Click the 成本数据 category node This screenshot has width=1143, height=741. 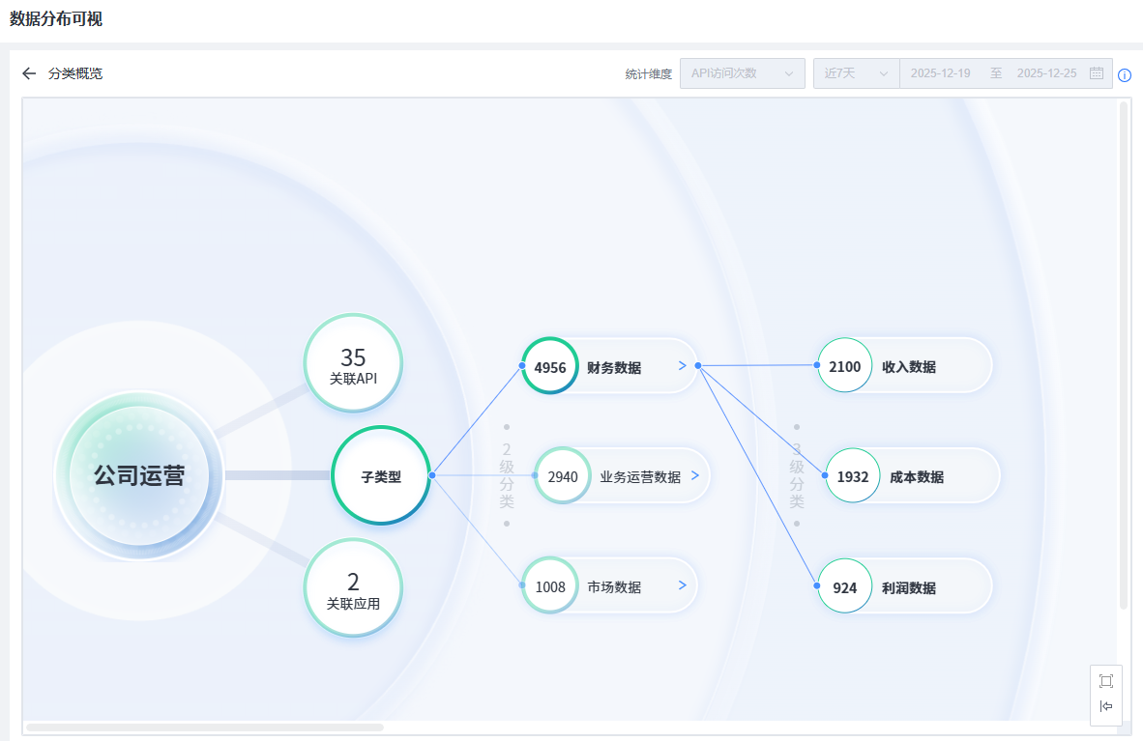coord(914,476)
